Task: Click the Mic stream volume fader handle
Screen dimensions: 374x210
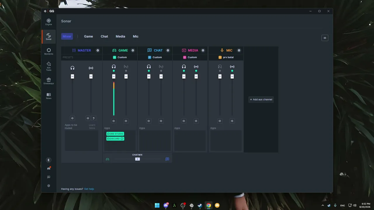Action: pyautogui.click(x=232, y=76)
